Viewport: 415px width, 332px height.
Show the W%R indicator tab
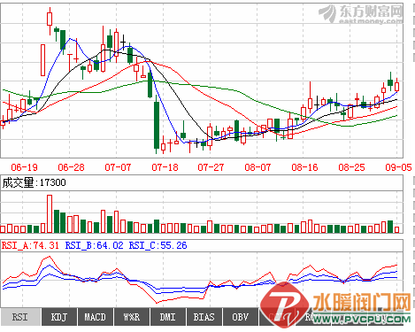[132, 317]
